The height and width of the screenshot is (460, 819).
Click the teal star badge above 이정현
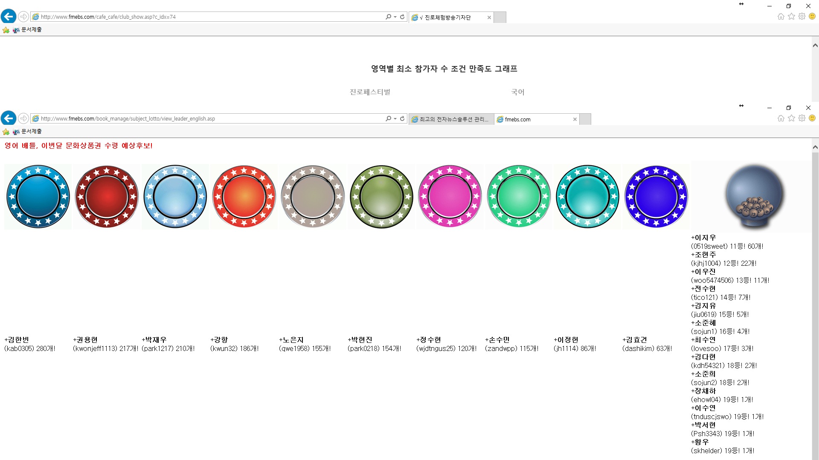pos(587,197)
